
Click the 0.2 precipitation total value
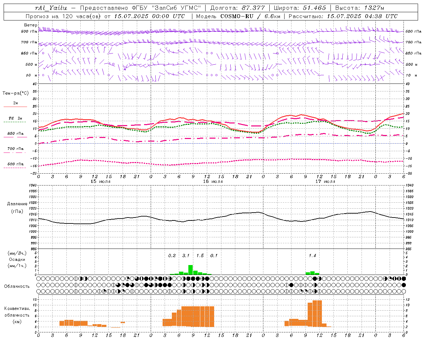point(172,256)
